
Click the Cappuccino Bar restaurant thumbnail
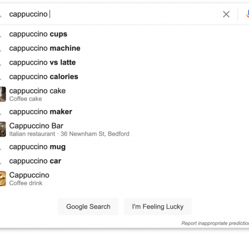point(3,129)
